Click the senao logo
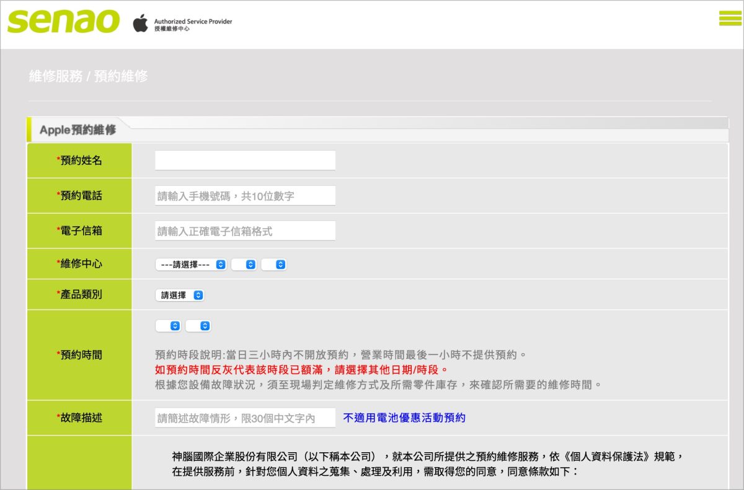This screenshot has width=744, height=490. (x=64, y=21)
